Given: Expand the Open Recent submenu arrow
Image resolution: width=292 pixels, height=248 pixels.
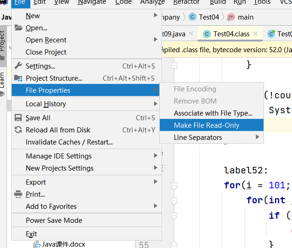Looking at the screenshot, I should (x=156, y=39).
